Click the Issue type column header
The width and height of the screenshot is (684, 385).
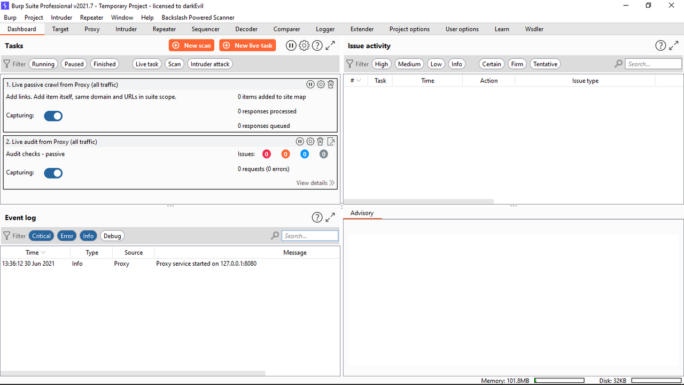click(585, 81)
